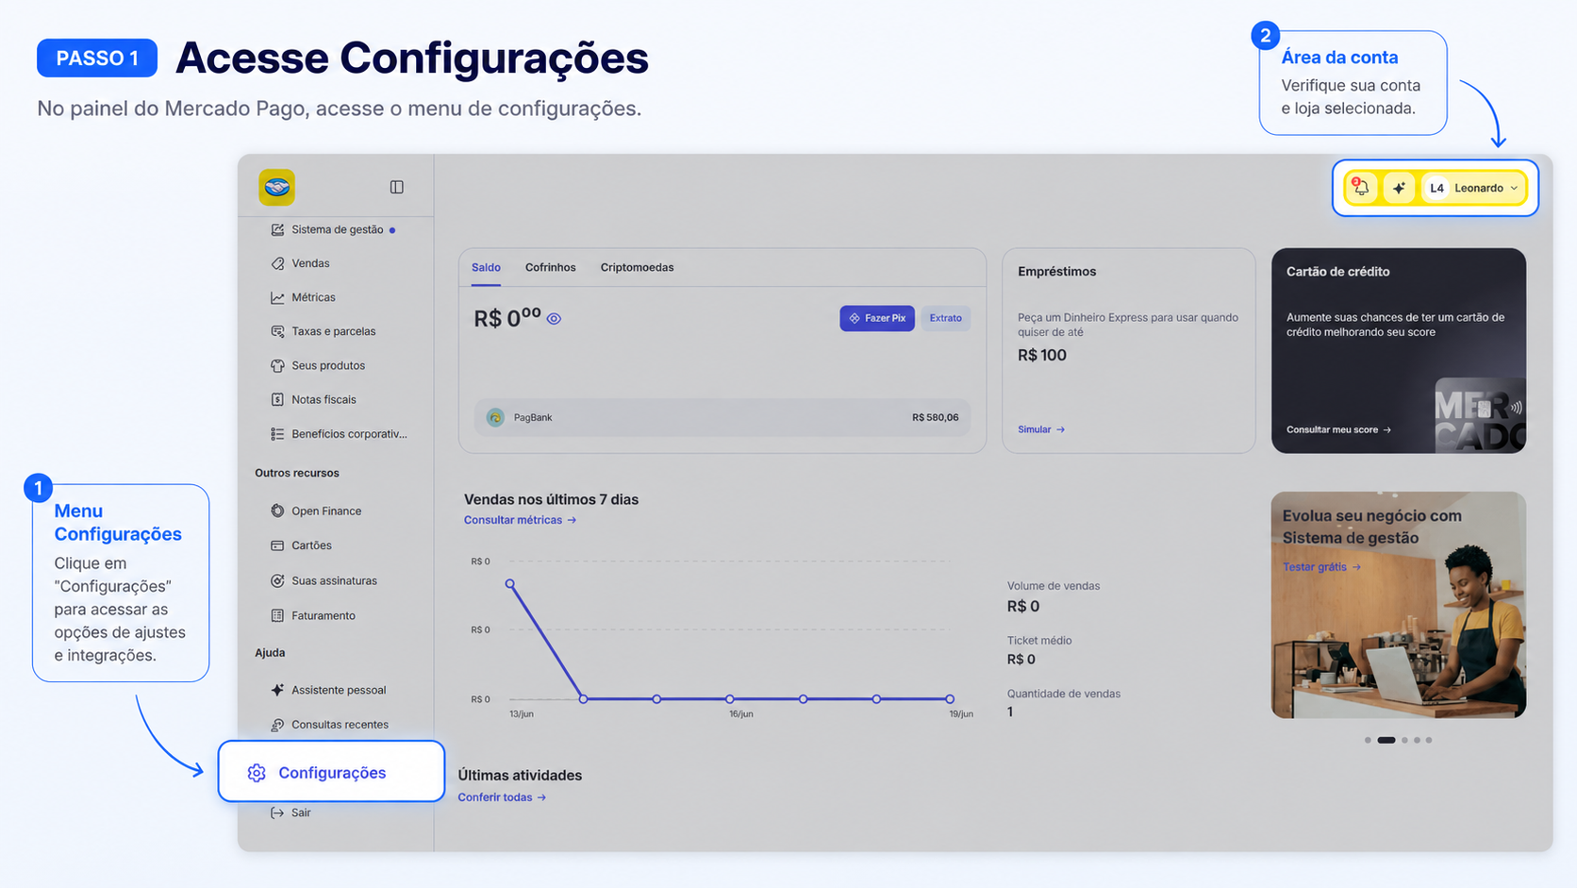
Task: Click the sparkle assistant icon in header
Action: (1399, 188)
